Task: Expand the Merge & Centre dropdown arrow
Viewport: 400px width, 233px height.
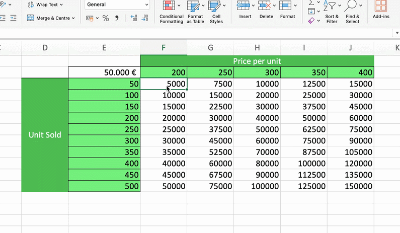Action: pos(73,18)
